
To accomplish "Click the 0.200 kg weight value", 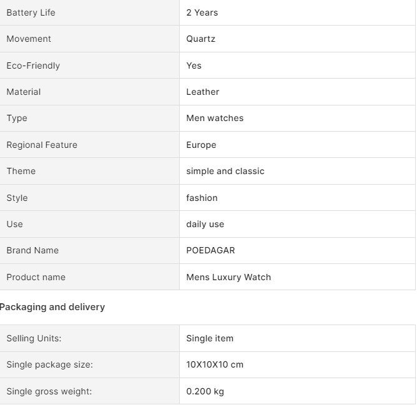I will (x=205, y=391).
